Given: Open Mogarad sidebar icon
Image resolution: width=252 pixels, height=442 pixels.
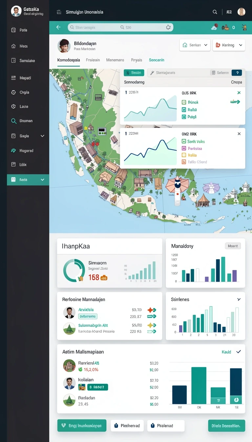Looking at the screenshot, I should [x=13, y=151].
